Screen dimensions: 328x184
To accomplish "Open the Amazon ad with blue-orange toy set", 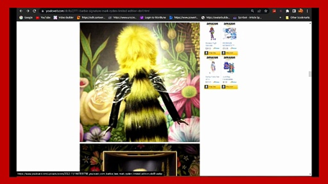I will click(229, 73).
